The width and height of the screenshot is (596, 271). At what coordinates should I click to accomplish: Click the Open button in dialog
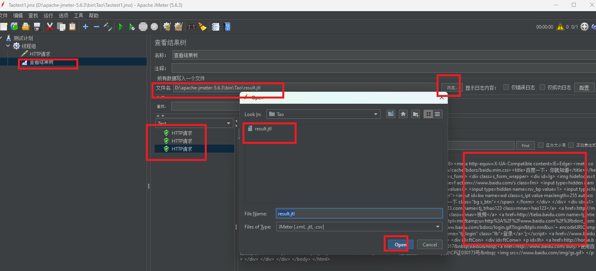(x=400, y=245)
